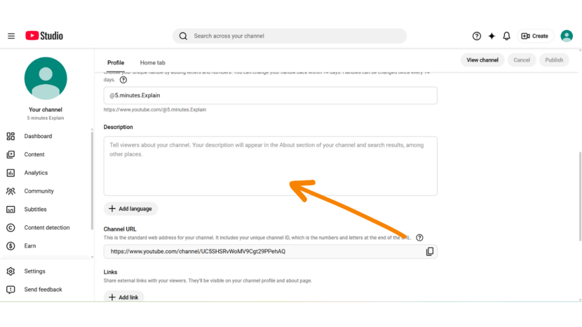
Task: Click Add link under Links
Action: (123, 296)
